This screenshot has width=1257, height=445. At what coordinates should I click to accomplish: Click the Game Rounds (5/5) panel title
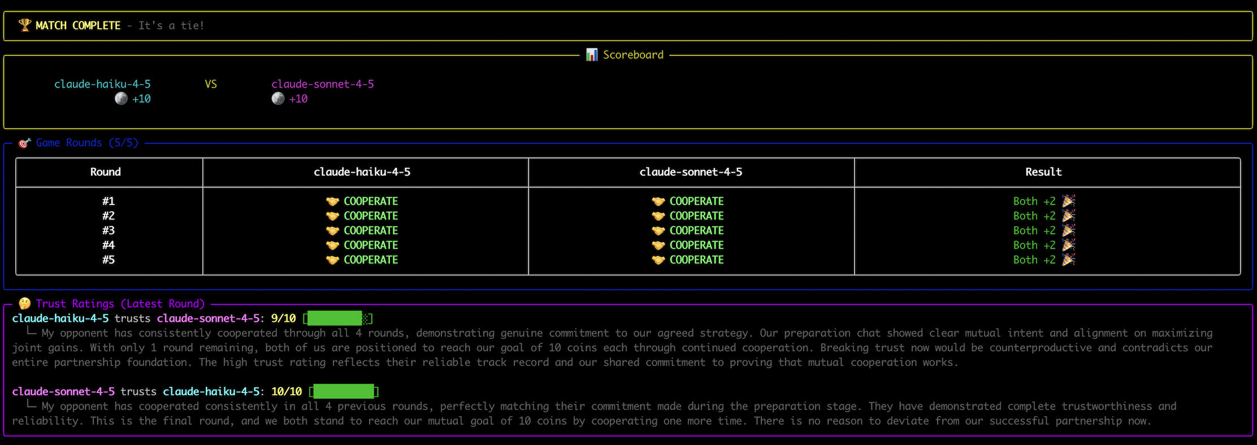pos(87,143)
